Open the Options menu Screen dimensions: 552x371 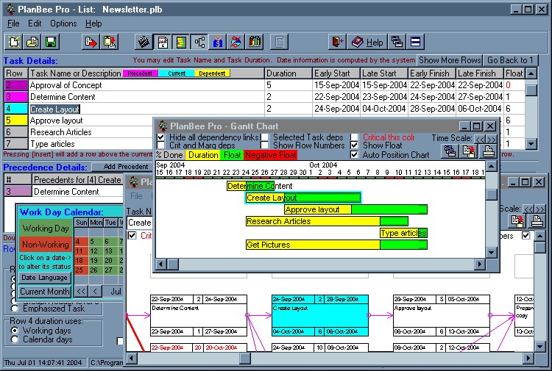pyautogui.click(x=63, y=24)
